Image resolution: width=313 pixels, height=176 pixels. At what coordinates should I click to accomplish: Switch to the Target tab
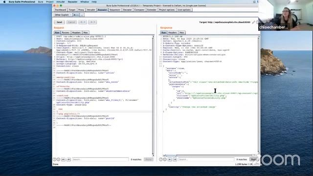click(72, 10)
